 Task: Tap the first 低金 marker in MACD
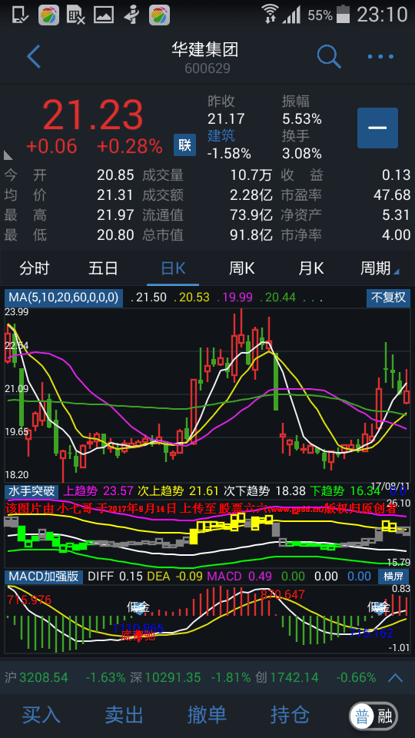(x=138, y=607)
